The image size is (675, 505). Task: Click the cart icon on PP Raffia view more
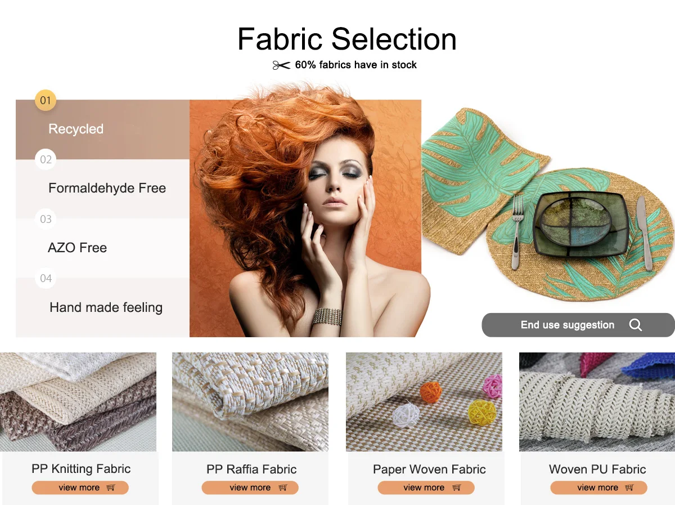(282, 488)
